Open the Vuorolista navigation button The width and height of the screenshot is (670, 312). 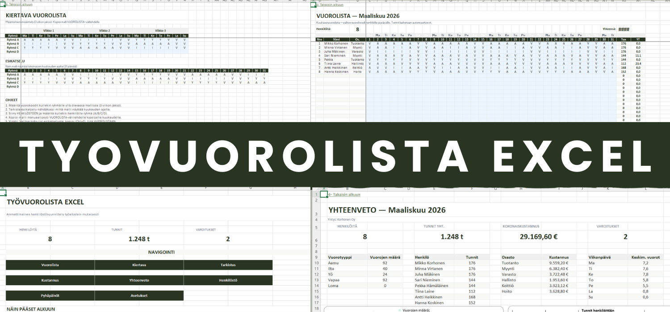point(50,265)
